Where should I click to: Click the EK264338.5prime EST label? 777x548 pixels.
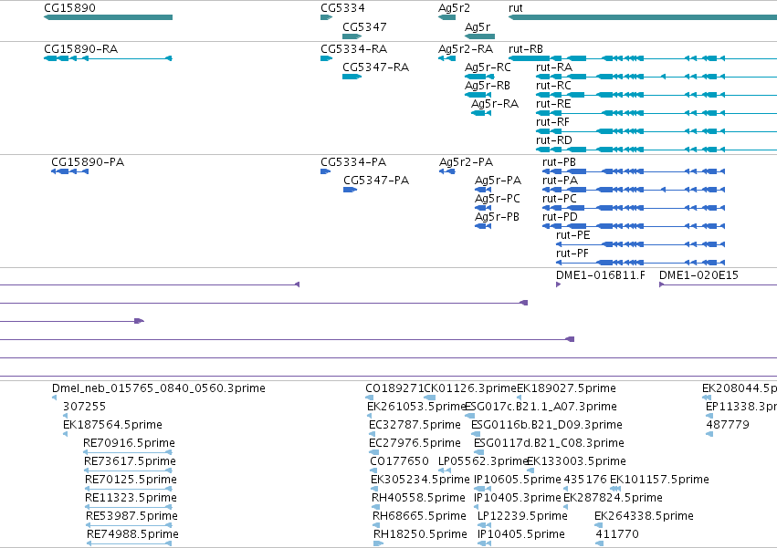(645, 517)
